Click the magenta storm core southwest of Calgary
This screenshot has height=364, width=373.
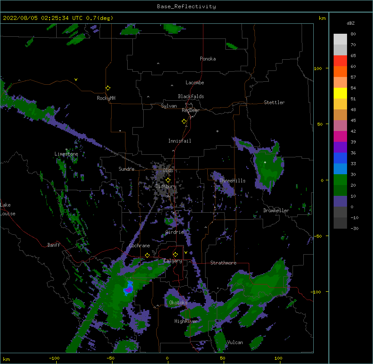(129, 290)
